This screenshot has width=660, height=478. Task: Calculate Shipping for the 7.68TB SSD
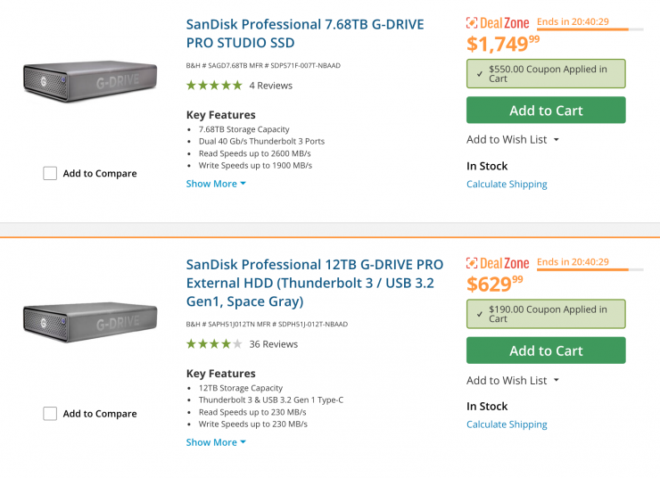pyautogui.click(x=507, y=185)
